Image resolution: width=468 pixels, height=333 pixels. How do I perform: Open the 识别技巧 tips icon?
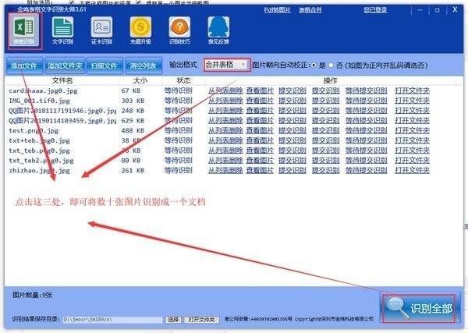click(x=179, y=31)
